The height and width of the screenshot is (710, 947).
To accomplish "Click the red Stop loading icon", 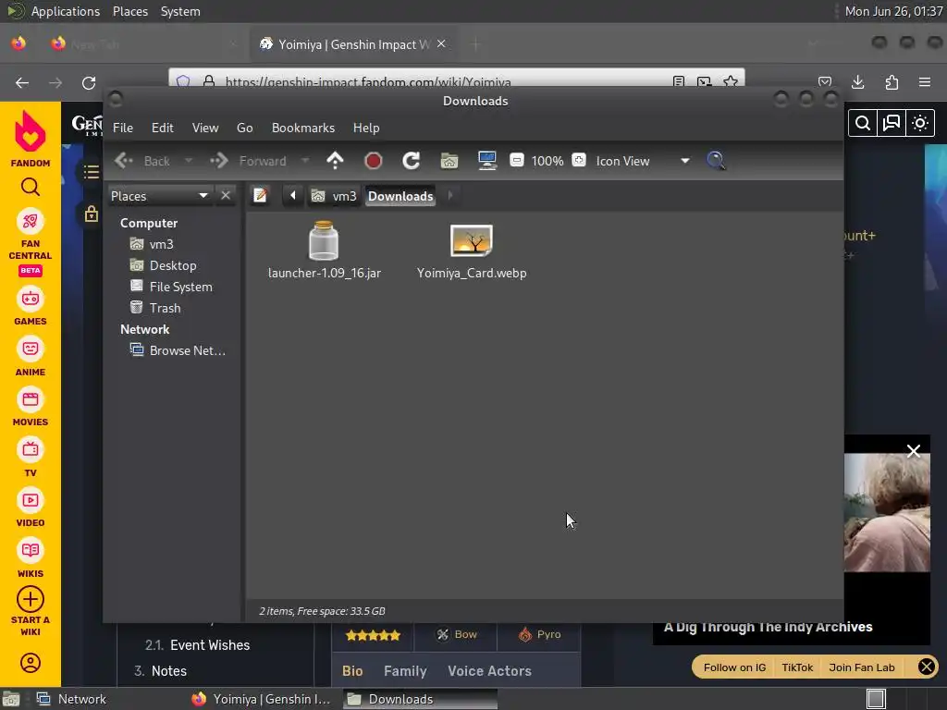I will 374,161.
